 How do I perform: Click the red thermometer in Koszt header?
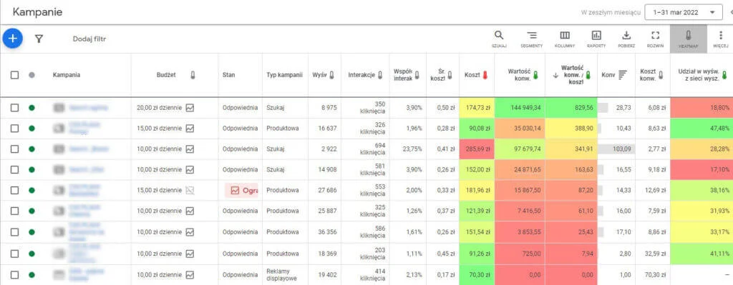[x=485, y=75]
